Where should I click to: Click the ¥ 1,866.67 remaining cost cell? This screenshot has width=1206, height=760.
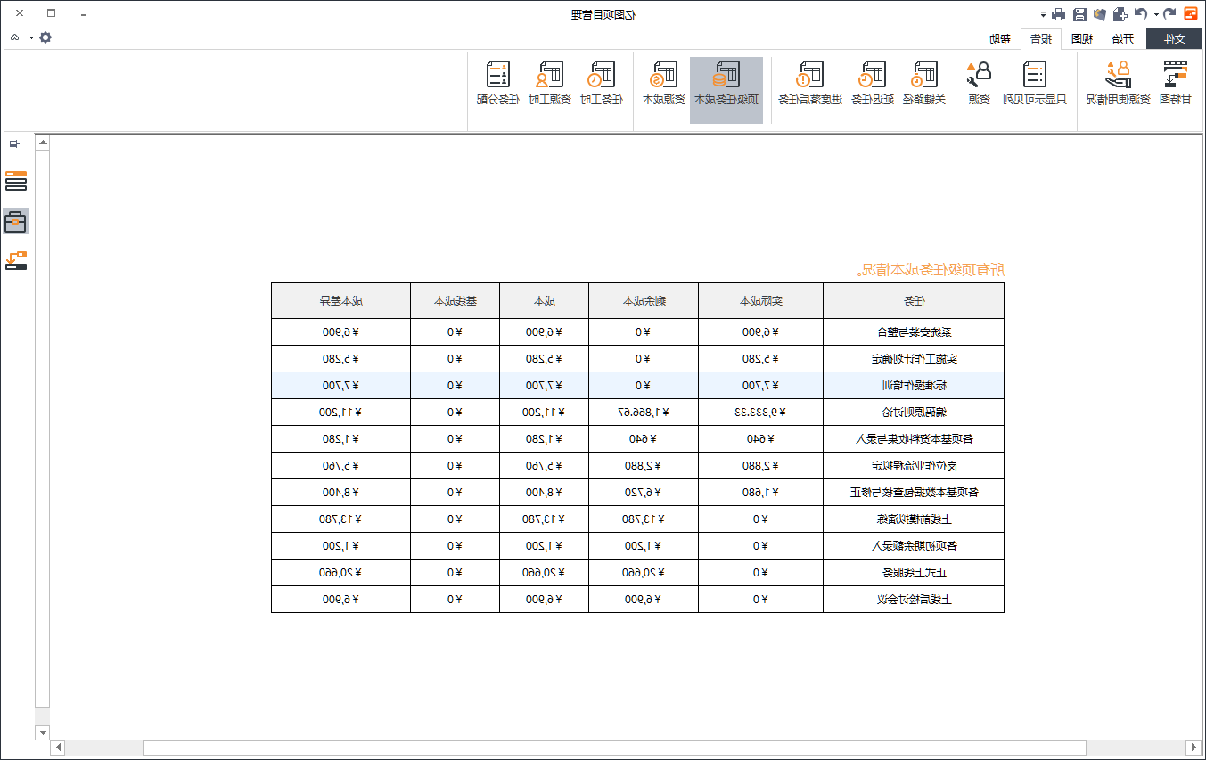[644, 412]
